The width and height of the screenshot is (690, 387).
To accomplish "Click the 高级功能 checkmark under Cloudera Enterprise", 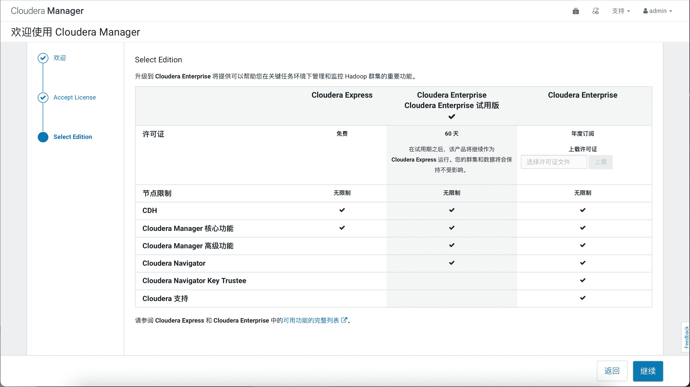I will point(583,245).
